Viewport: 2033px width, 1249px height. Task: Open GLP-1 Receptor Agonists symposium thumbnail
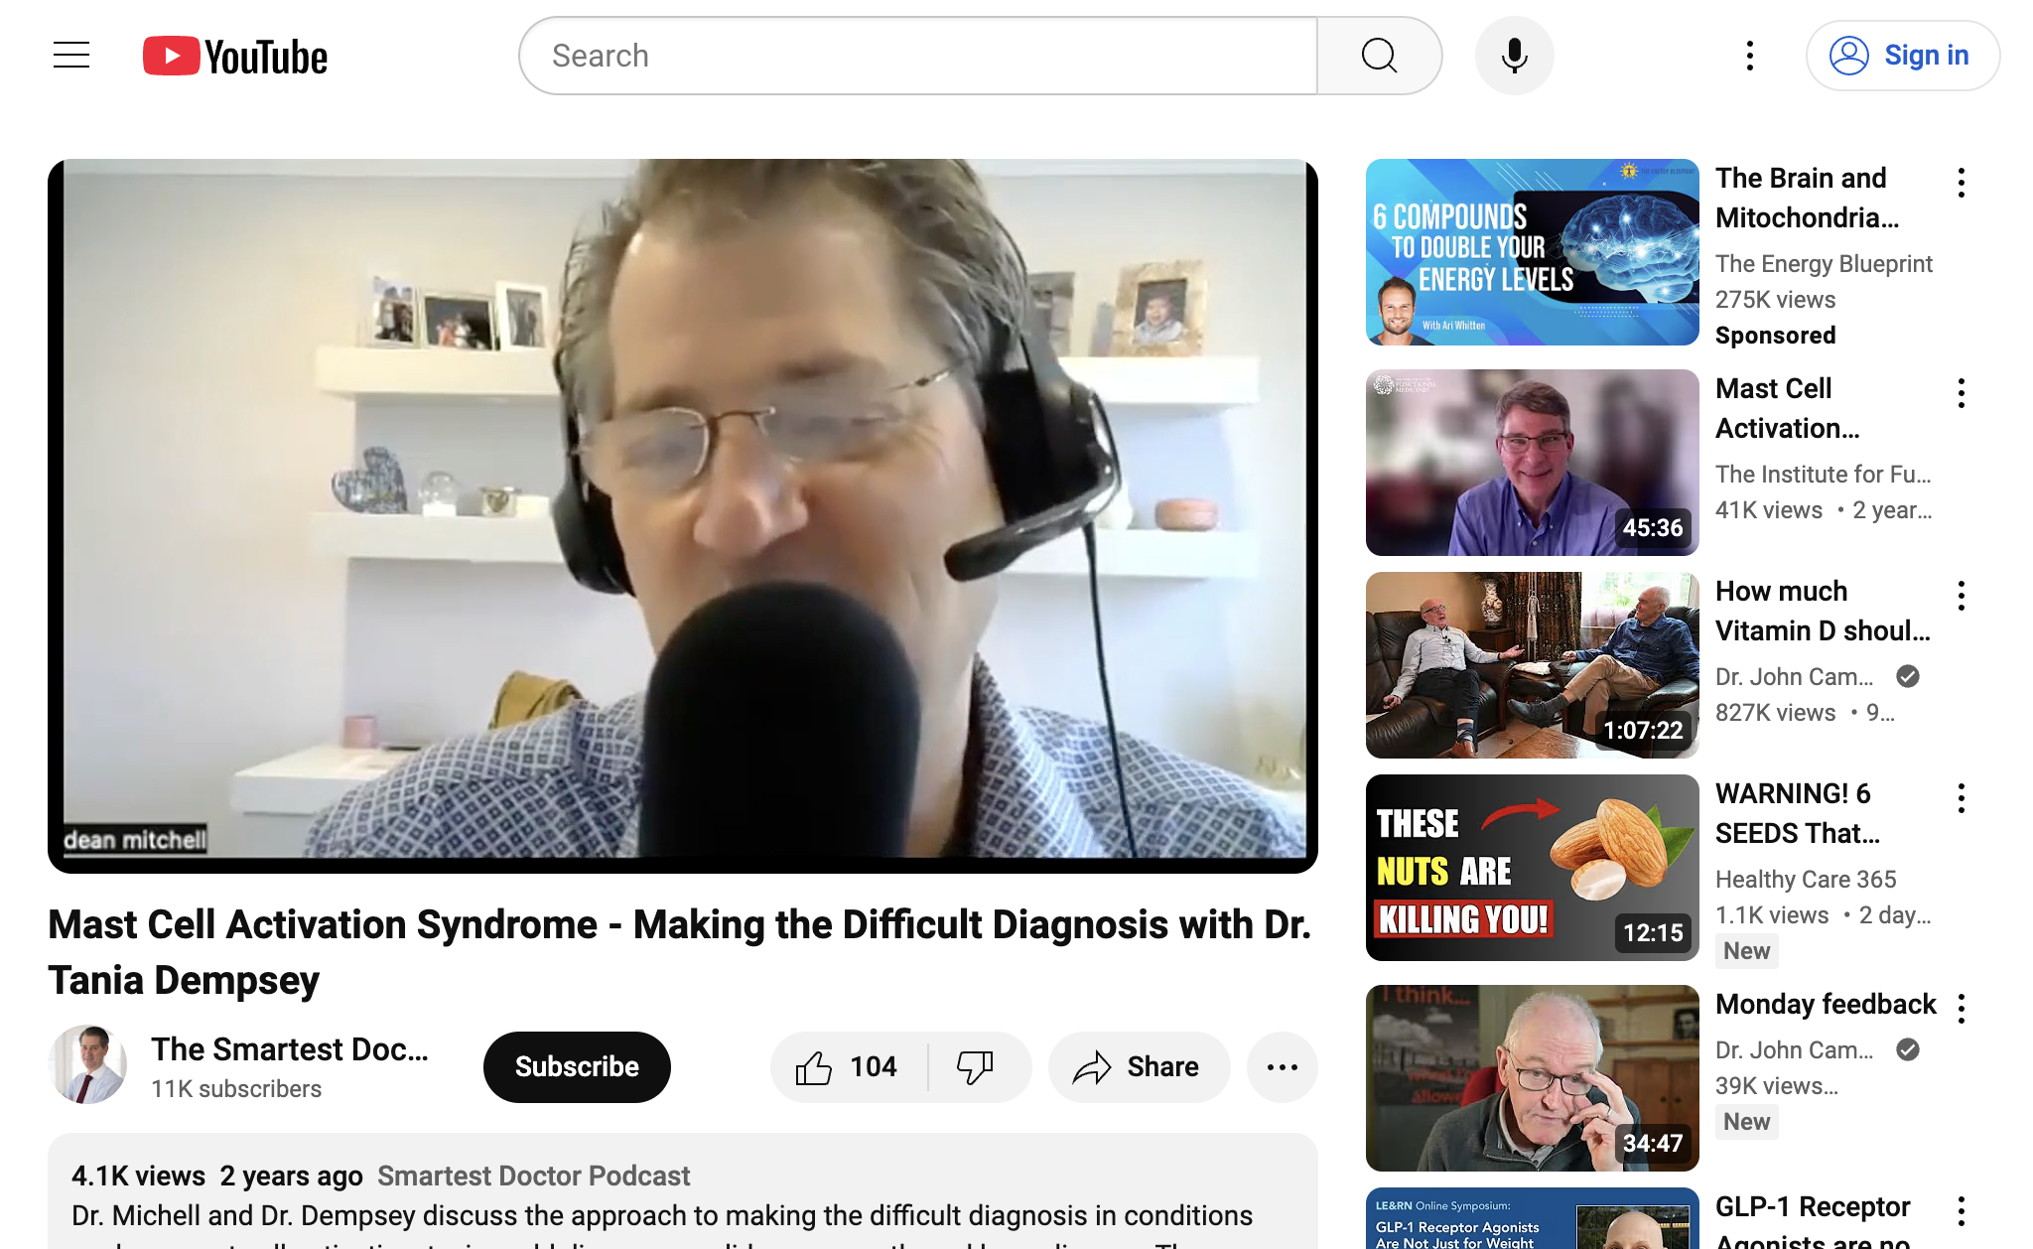click(x=1532, y=1218)
